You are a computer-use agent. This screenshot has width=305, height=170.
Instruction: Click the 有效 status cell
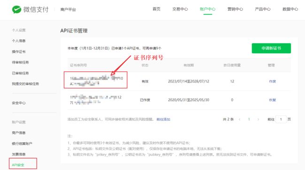[145, 81]
